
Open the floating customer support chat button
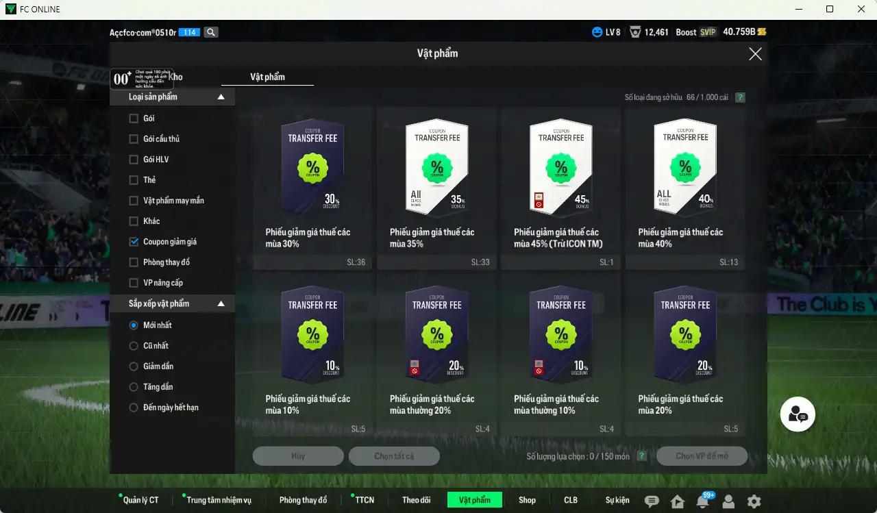[798, 414]
